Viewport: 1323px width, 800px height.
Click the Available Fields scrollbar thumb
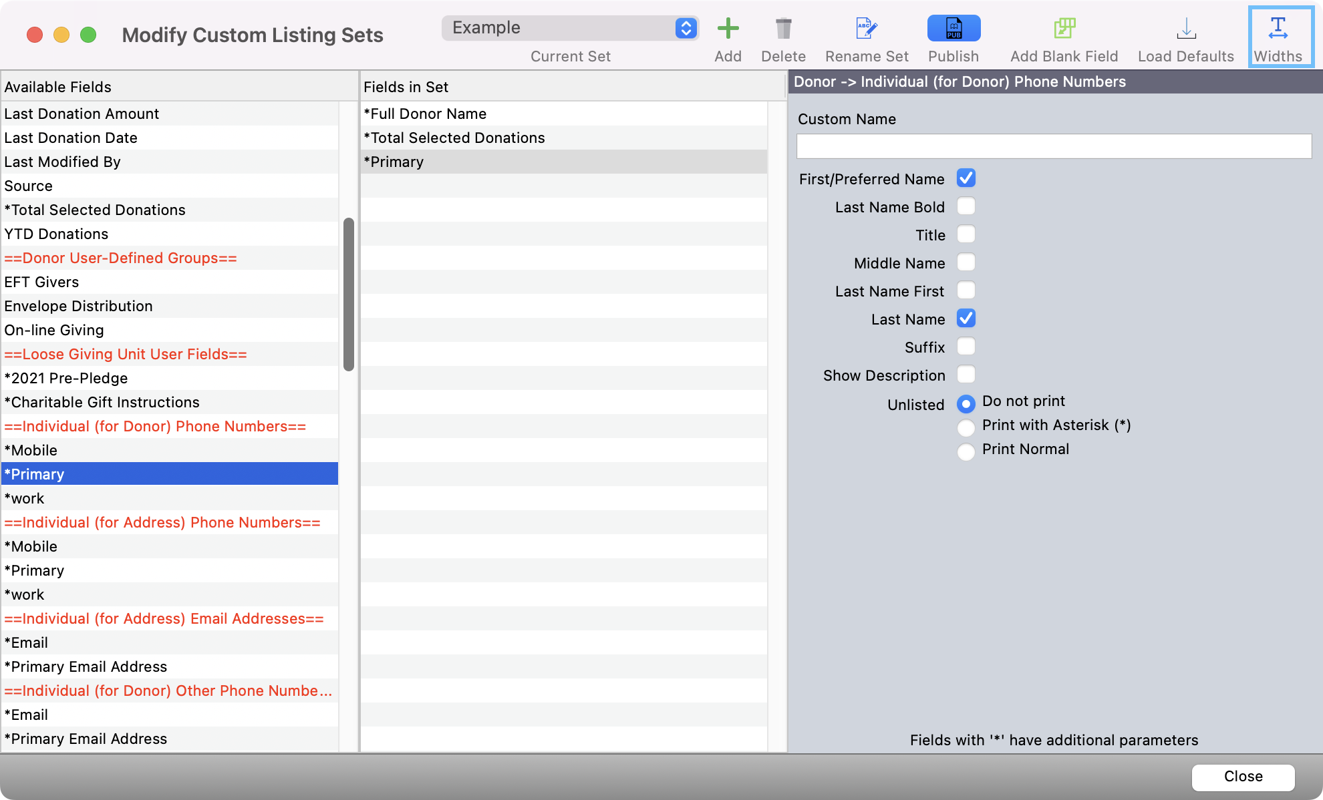(348, 294)
